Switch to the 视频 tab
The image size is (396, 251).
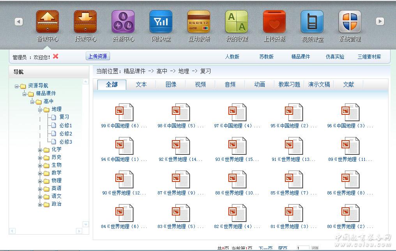tap(200, 84)
